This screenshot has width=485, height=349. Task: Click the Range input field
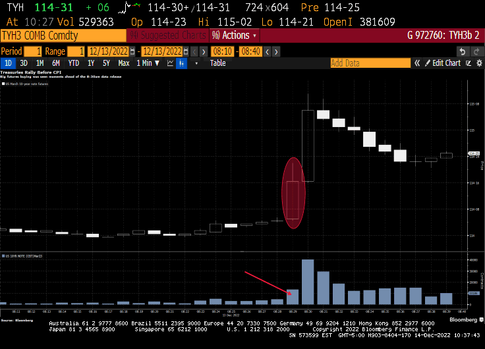coord(76,51)
